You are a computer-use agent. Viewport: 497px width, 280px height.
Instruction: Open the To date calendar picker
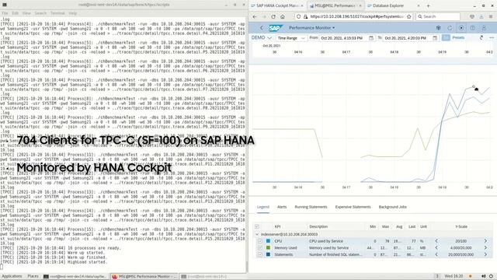[435, 38]
